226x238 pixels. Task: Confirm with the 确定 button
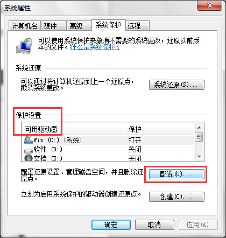111,225
